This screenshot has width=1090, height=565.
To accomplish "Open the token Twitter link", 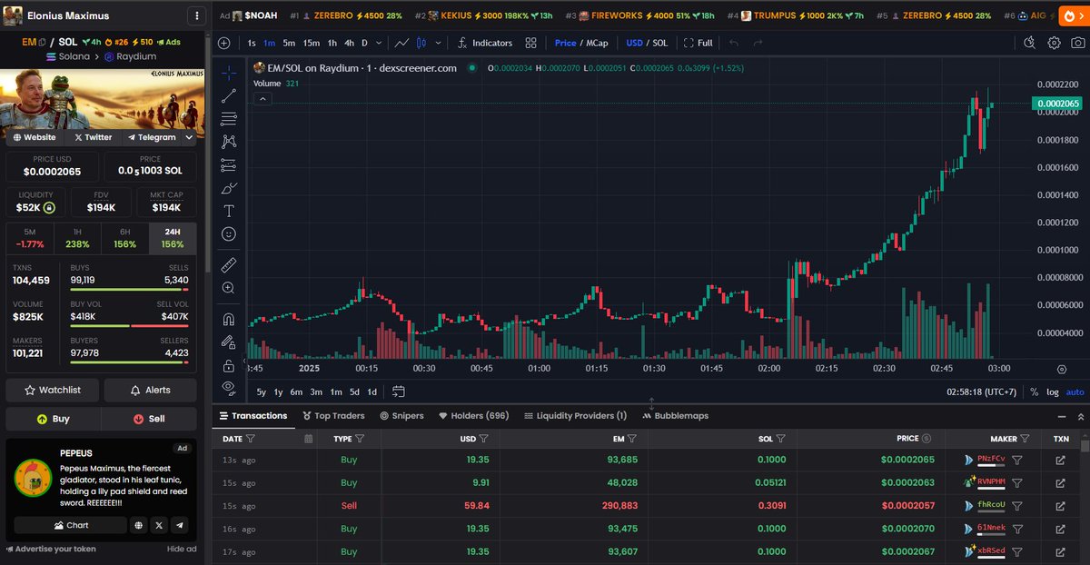I will [93, 137].
